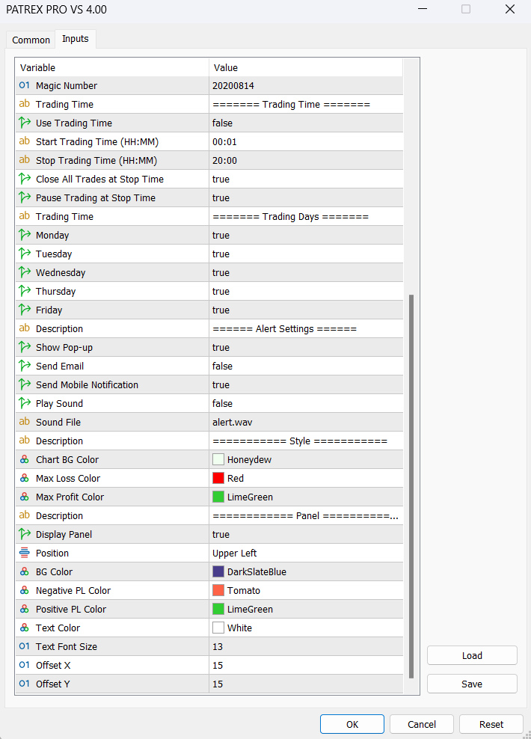
Task: Click the integer icon beside Magic Number
Action: [x=25, y=85]
